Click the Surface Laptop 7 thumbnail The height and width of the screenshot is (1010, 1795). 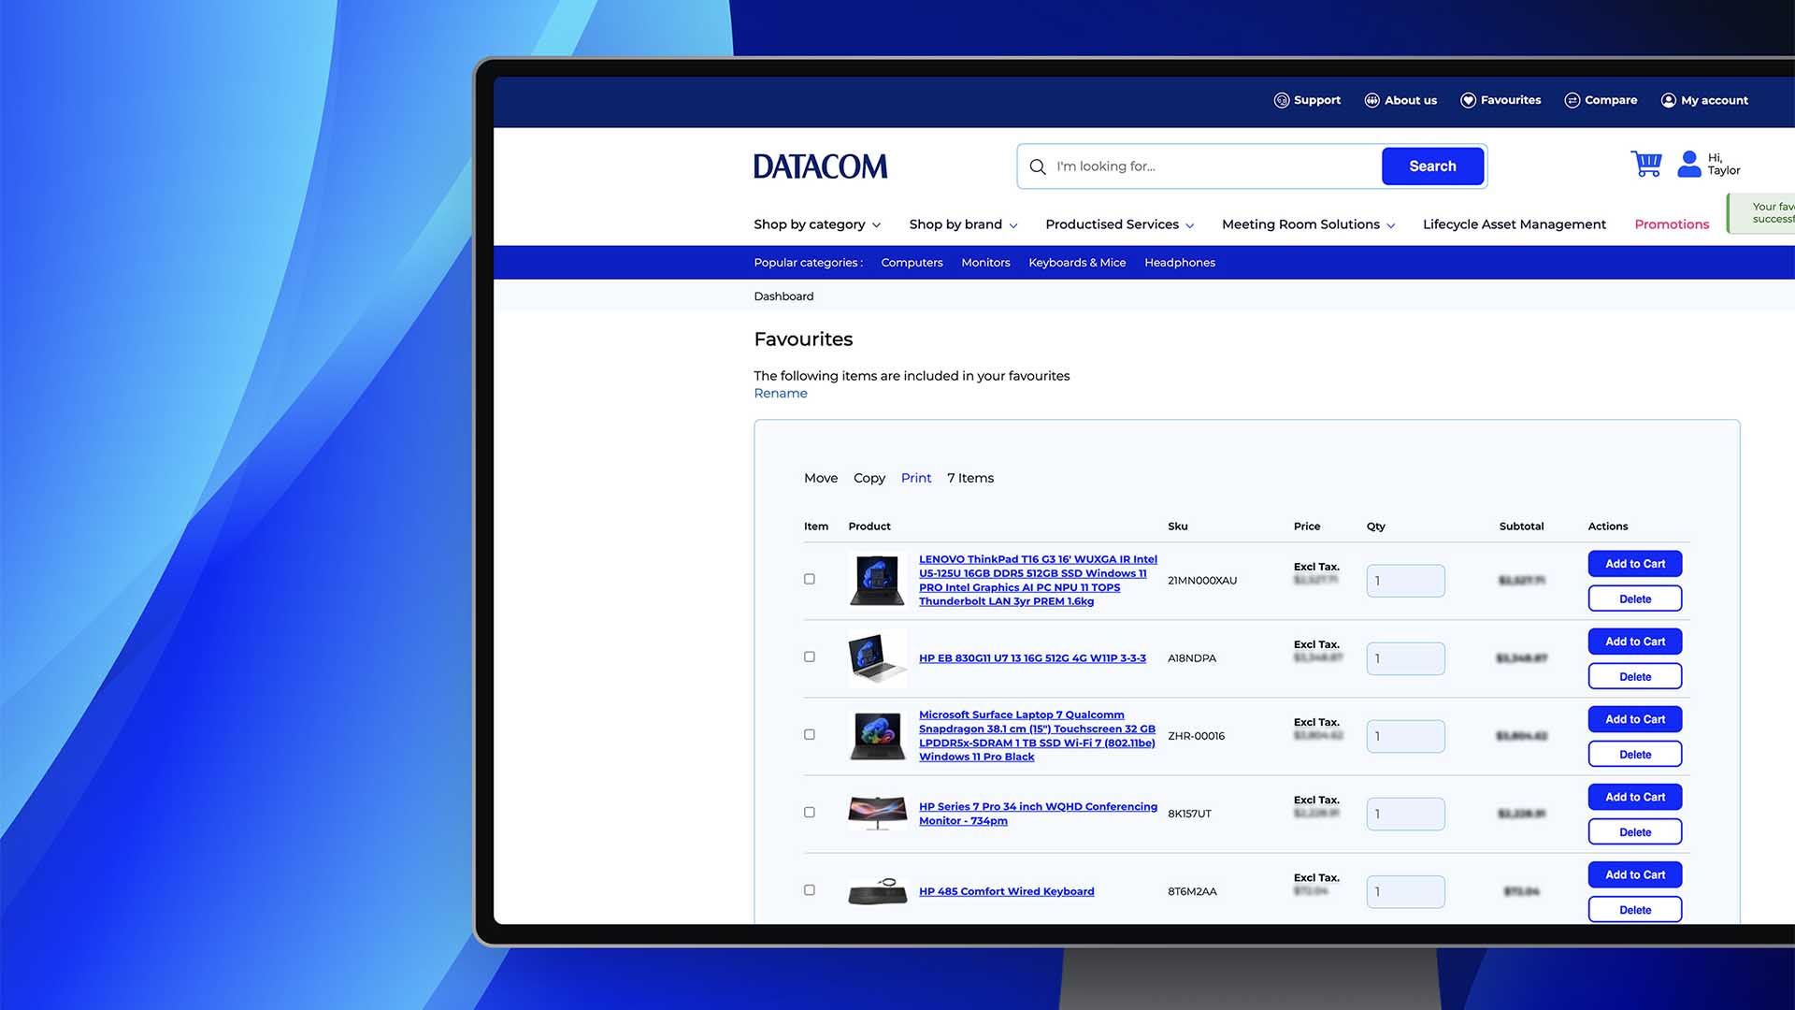coord(877,735)
